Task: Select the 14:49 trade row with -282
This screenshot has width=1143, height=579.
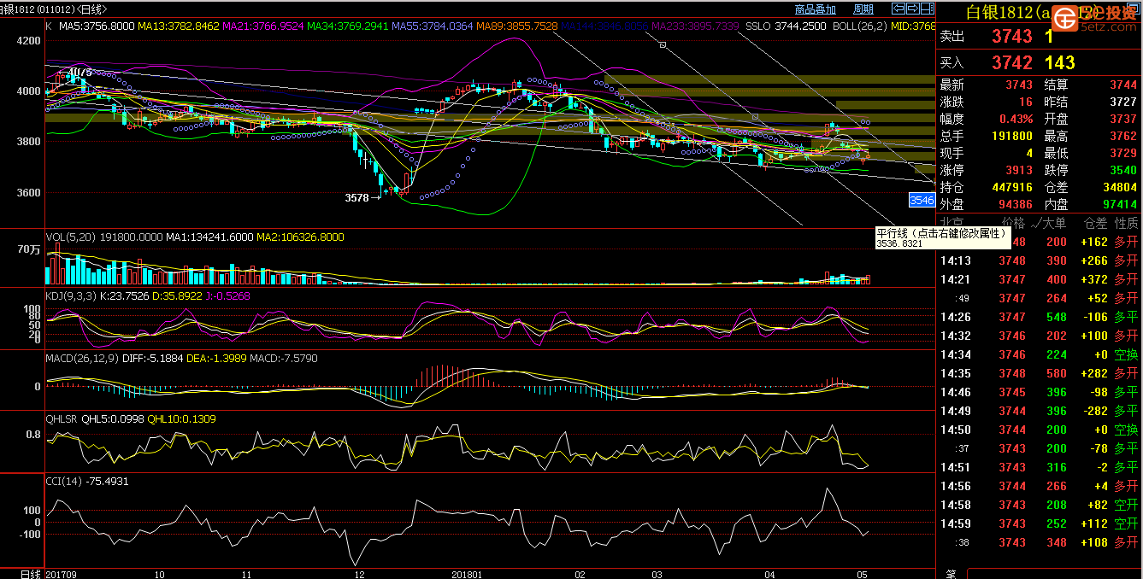Action: click(1040, 411)
